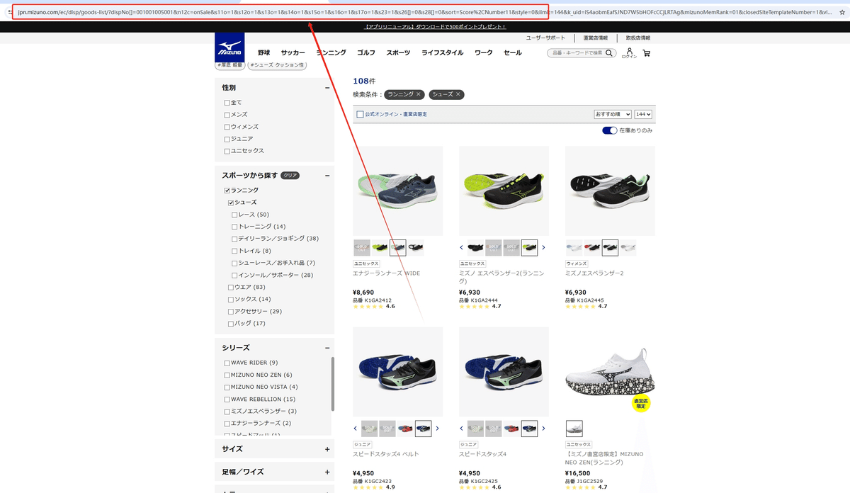Open the 直営店情報 link
Screen dimensions: 850x493
point(596,38)
